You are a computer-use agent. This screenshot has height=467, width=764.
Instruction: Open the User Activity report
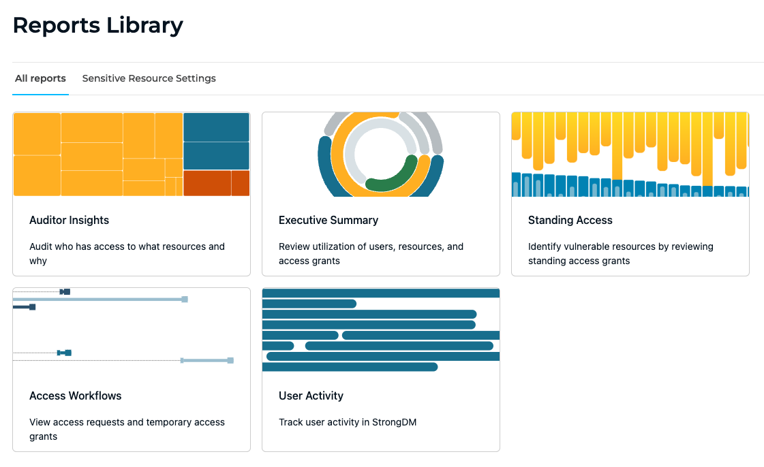[x=311, y=396]
